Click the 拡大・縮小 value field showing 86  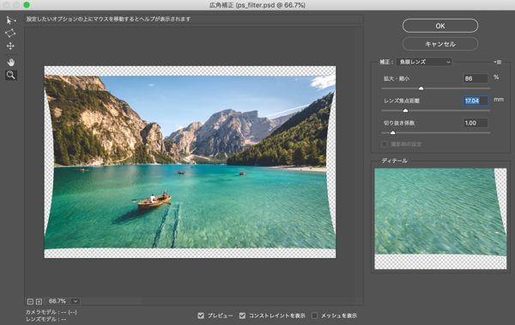476,78
